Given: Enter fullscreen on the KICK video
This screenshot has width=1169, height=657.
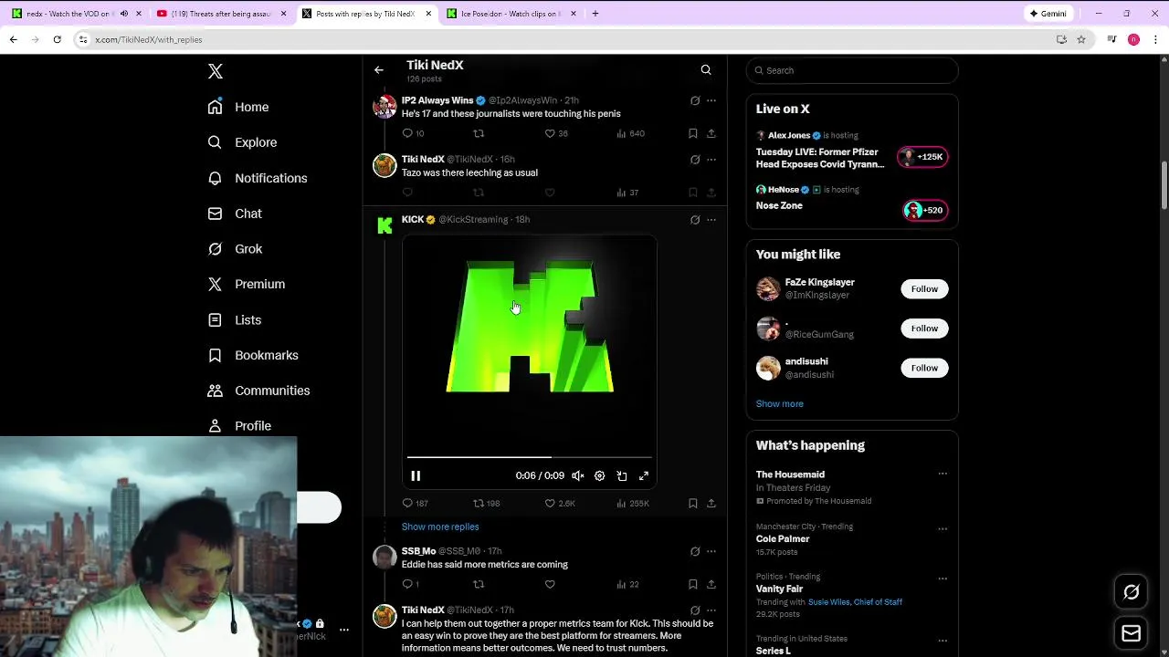Looking at the screenshot, I should [x=644, y=475].
